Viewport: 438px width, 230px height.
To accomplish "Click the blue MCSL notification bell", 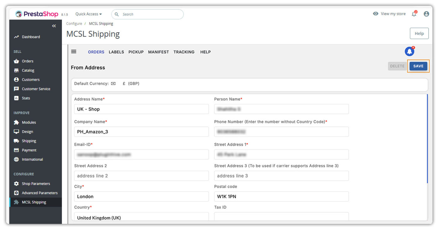I will [410, 51].
